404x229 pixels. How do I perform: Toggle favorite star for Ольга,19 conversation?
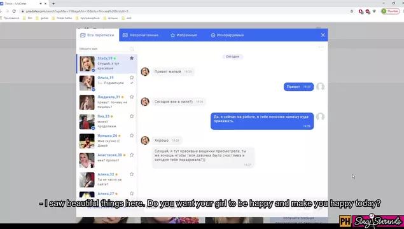[132, 77]
